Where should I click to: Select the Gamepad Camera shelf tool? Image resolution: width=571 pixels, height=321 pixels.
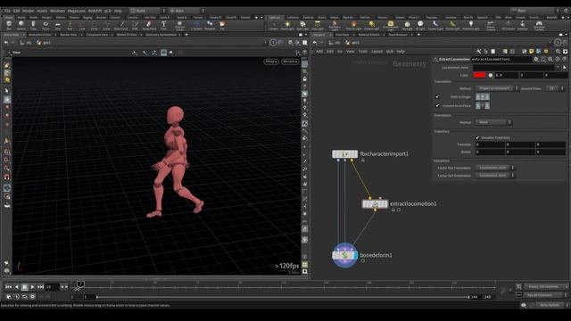(539, 26)
